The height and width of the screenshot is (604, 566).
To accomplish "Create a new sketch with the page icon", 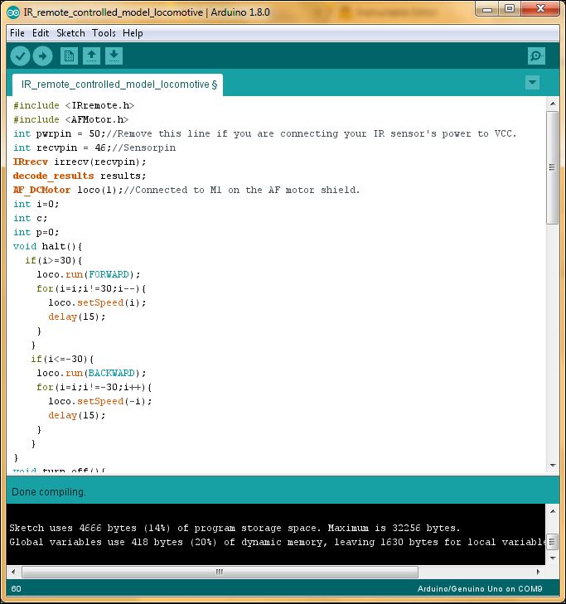I will coord(69,56).
